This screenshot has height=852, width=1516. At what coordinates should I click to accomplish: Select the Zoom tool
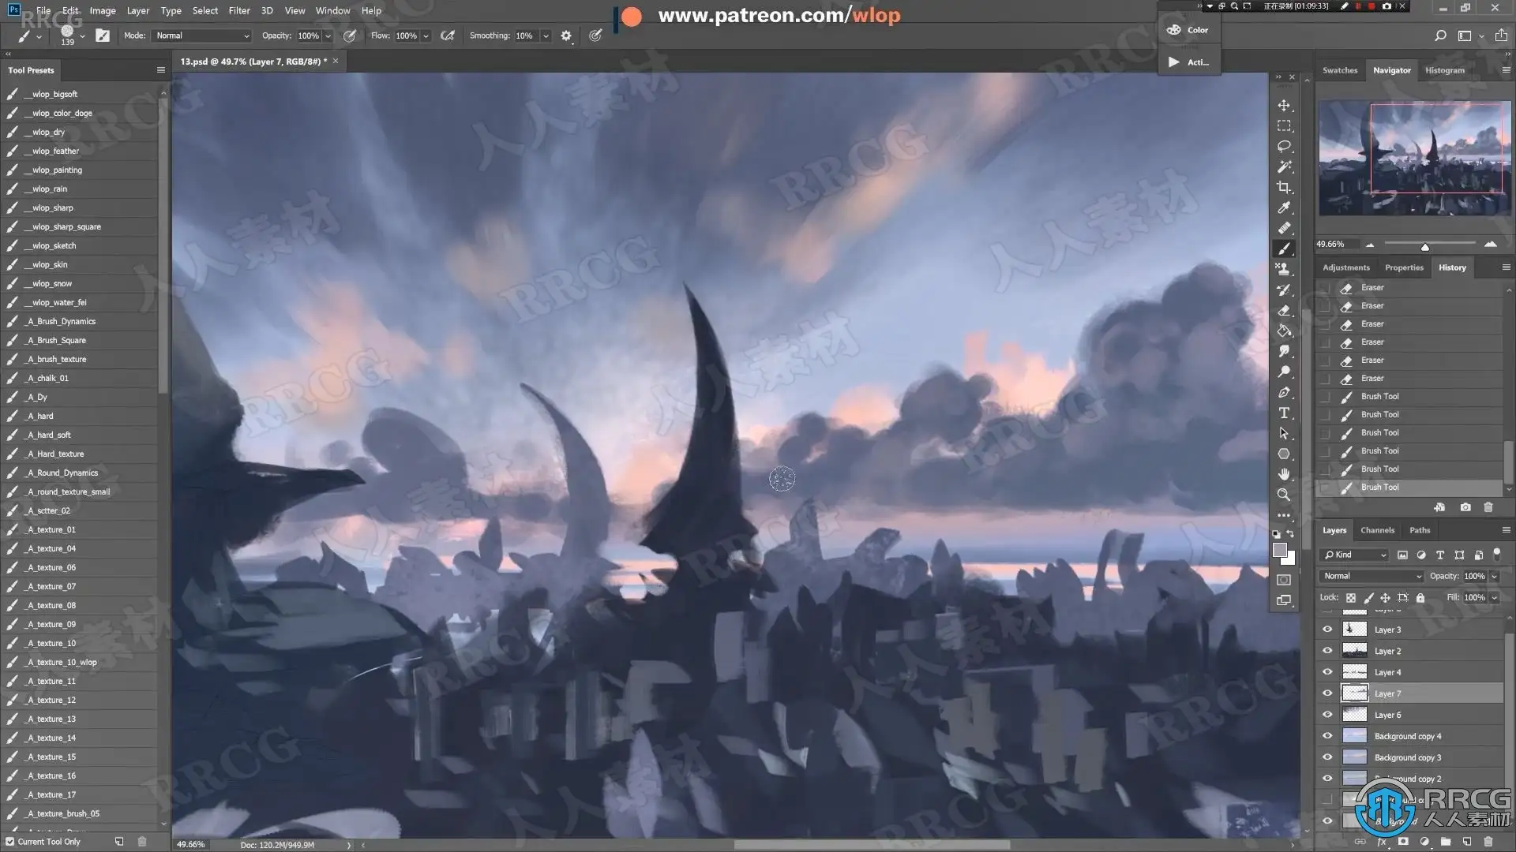(1284, 495)
